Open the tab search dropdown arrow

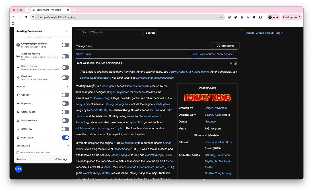point(28,10)
